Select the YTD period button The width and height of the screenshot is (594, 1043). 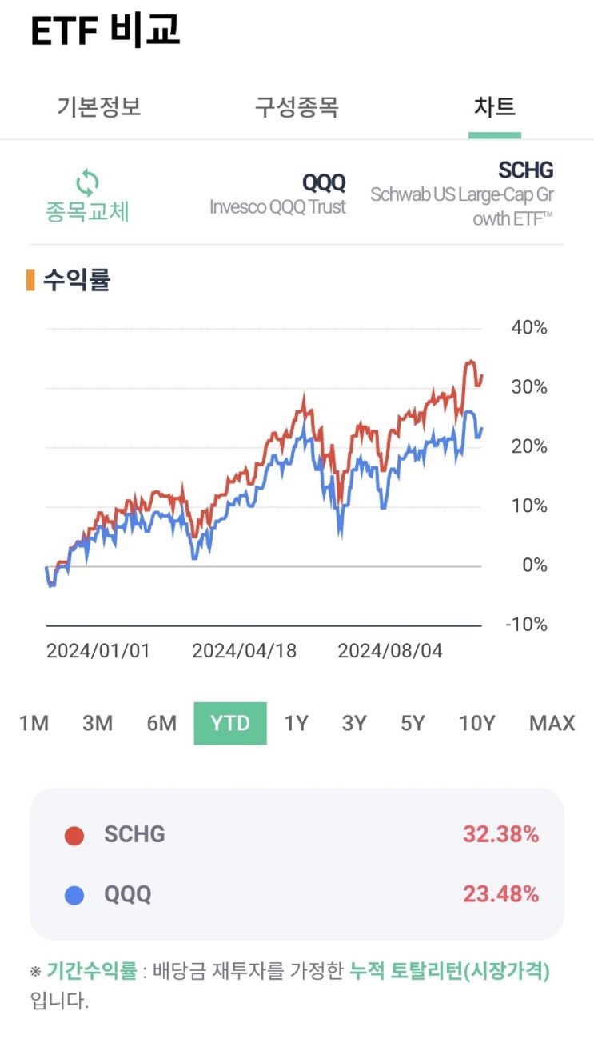230,724
